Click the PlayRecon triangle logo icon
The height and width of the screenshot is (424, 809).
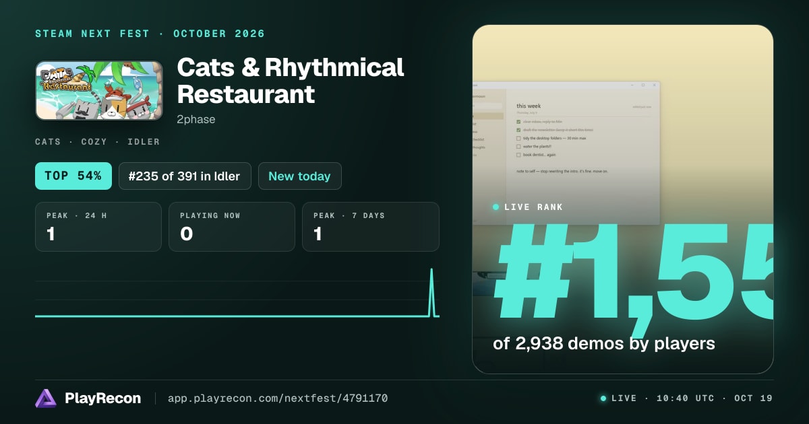tap(46, 398)
